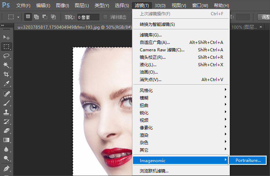The width and height of the screenshot is (270, 176).
Task: Select the Brush tool
Action: 6,103
